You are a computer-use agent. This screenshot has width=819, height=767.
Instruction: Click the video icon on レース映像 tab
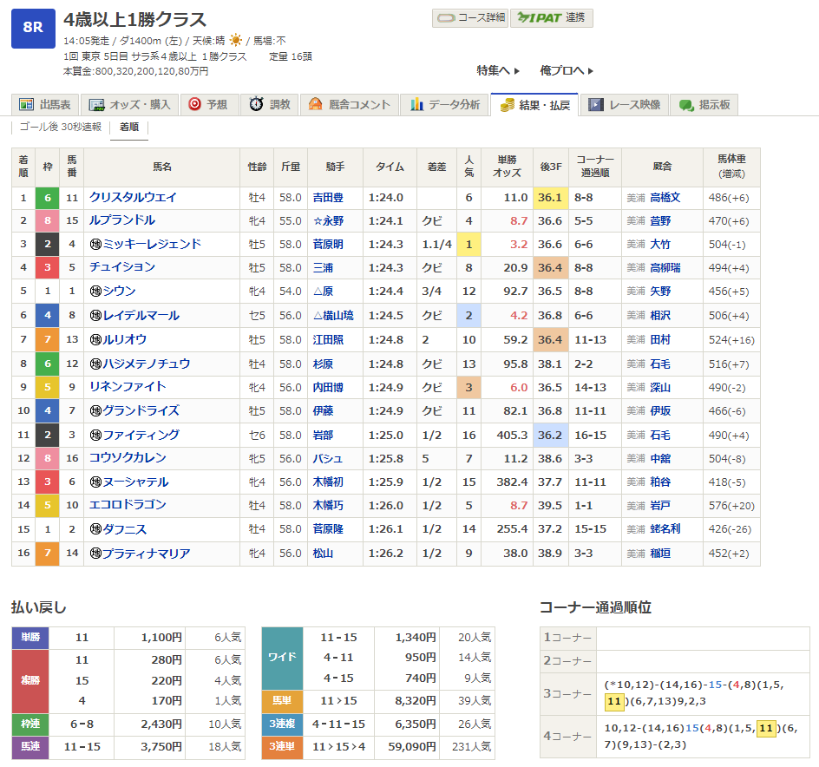pos(596,104)
